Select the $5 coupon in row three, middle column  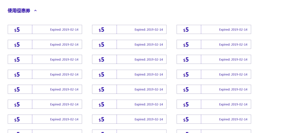point(129,59)
